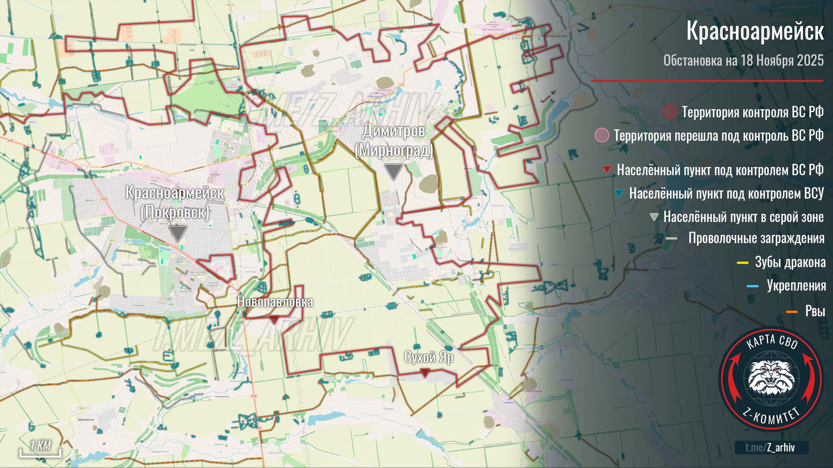This screenshot has height=468, width=833.
Task: Click the yellow line swatch for Зубы дракона
Action: pyautogui.click(x=743, y=262)
